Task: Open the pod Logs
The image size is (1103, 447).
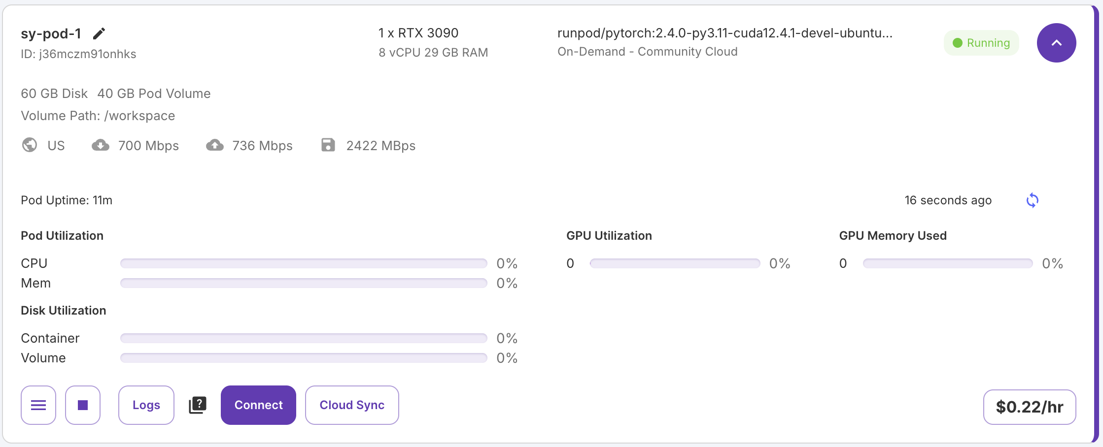Action: pos(146,405)
